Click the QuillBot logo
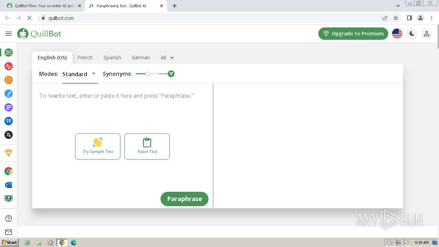Viewport: 439px width, 247px height. [39, 34]
